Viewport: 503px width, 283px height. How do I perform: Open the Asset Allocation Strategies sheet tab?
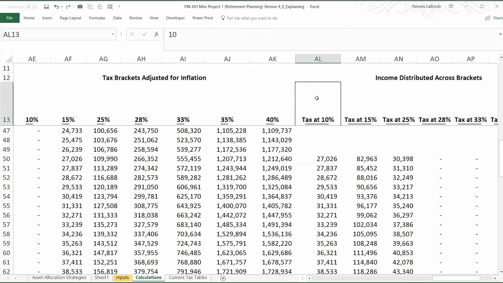pyautogui.click(x=59, y=277)
